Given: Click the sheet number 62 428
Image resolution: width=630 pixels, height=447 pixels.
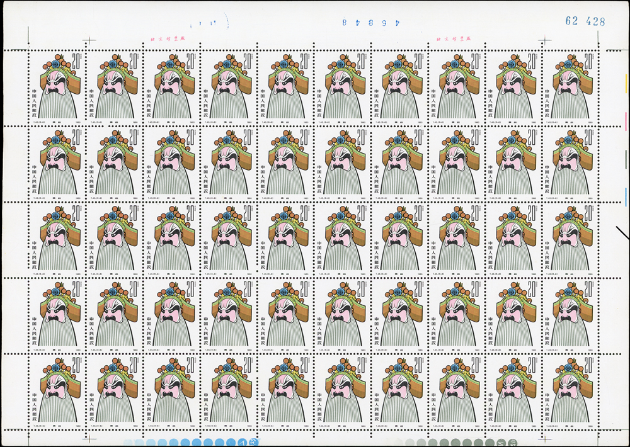Looking at the screenshot, I should (585, 21).
